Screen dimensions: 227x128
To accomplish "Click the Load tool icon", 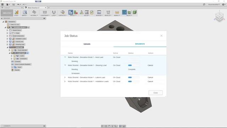I will tap(54, 12).
